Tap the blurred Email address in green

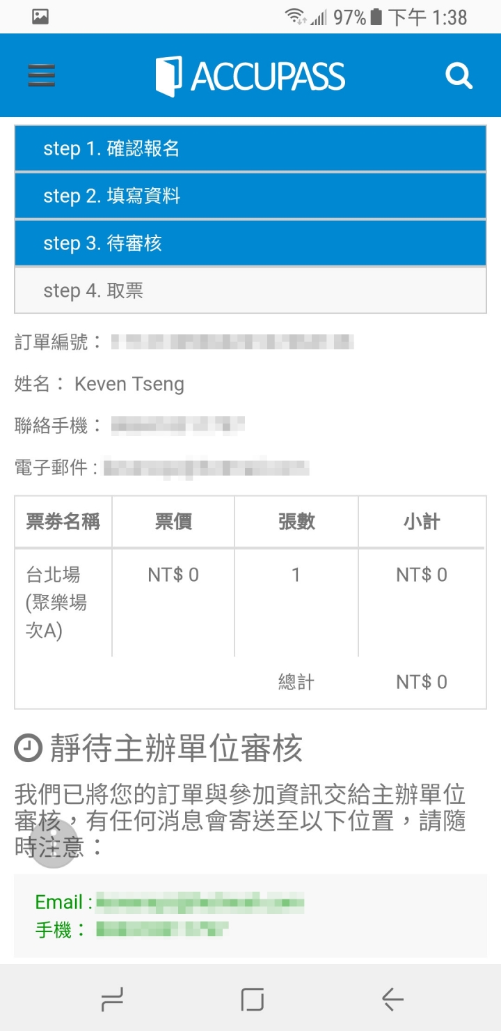pyautogui.click(x=200, y=902)
